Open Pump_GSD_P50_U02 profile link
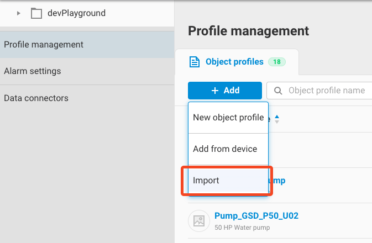The image size is (372, 243). pyautogui.click(x=256, y=216)
